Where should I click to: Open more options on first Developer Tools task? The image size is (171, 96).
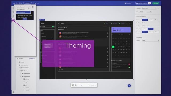pyautogui.click(x=107, y=33)
